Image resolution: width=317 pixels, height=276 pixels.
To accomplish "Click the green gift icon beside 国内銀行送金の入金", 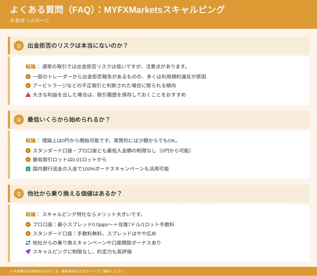I will tap(28, 169).
